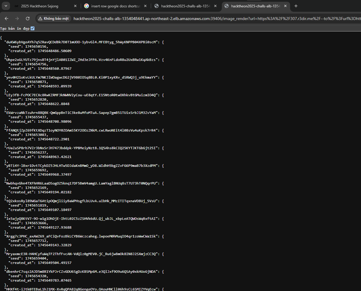Focus the address bar URL text

click(x=215, y=19)
